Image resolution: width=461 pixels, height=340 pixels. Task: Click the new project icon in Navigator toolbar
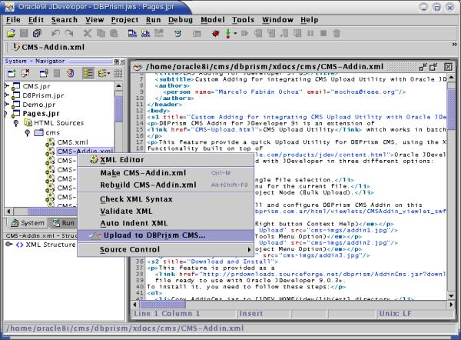[x=12, y=73]
